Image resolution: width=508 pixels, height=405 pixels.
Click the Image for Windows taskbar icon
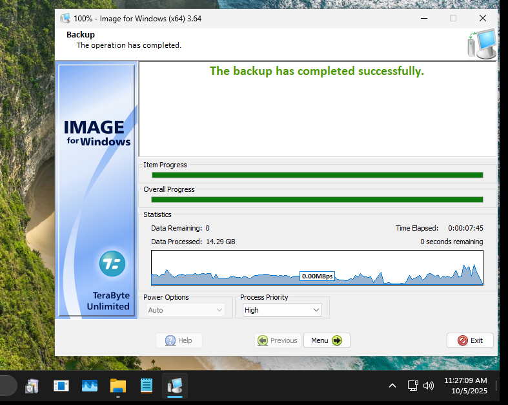point(175,386)
